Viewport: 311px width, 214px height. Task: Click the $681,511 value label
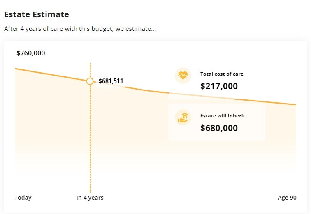(111, 81)
